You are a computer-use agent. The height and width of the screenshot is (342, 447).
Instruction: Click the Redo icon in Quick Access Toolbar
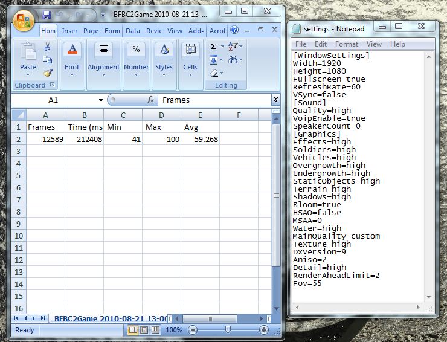[x=79, y=15]
